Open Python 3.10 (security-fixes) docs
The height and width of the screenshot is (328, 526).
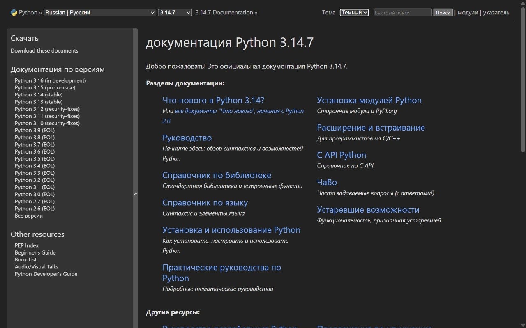pos(47,123)
